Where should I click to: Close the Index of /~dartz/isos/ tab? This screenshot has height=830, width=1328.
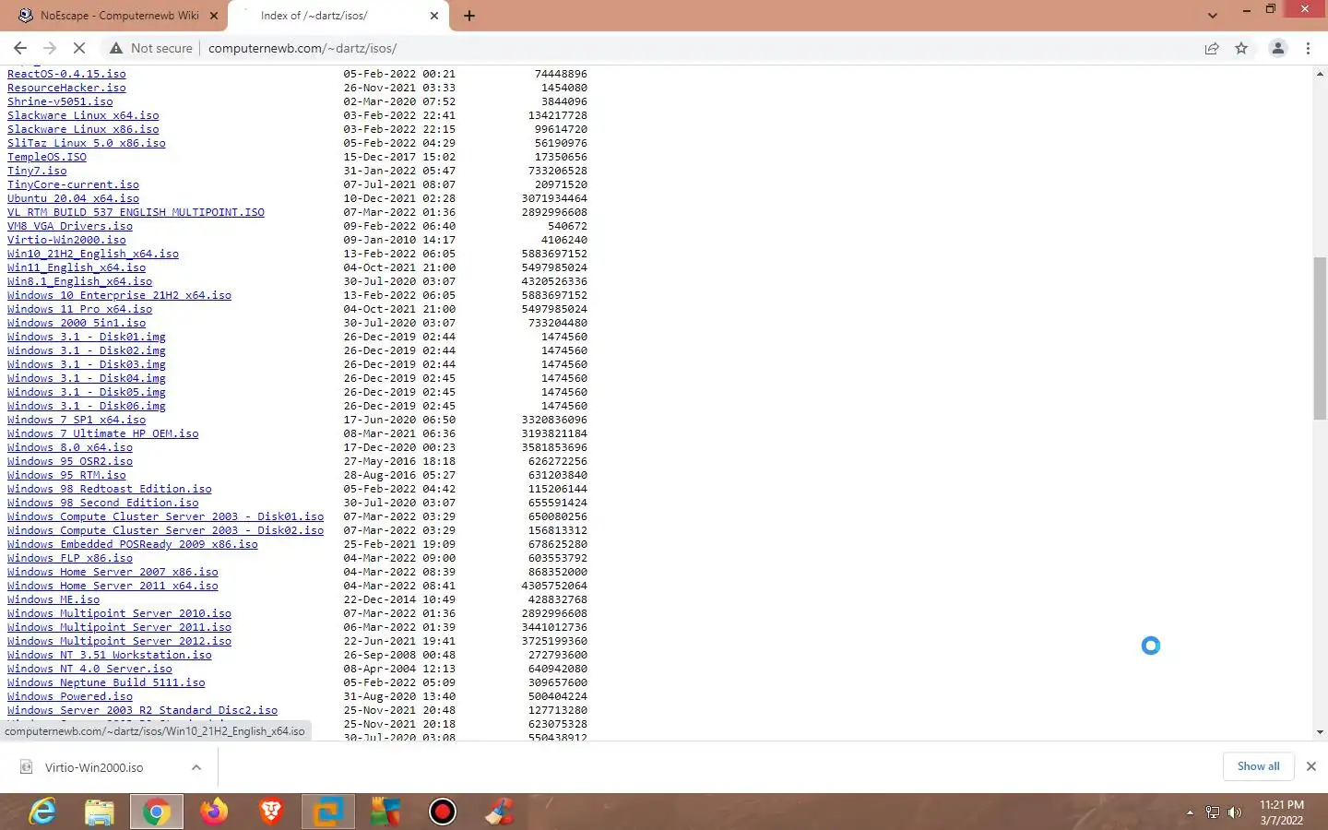434,16
